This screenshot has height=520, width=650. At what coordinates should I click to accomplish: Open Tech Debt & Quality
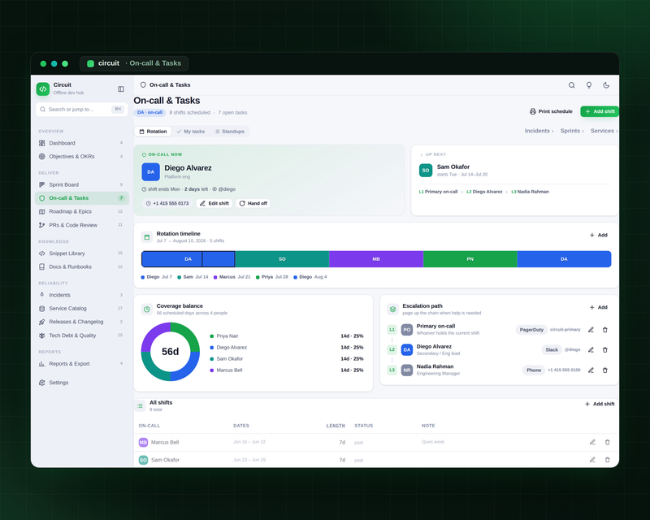point(82,336)
